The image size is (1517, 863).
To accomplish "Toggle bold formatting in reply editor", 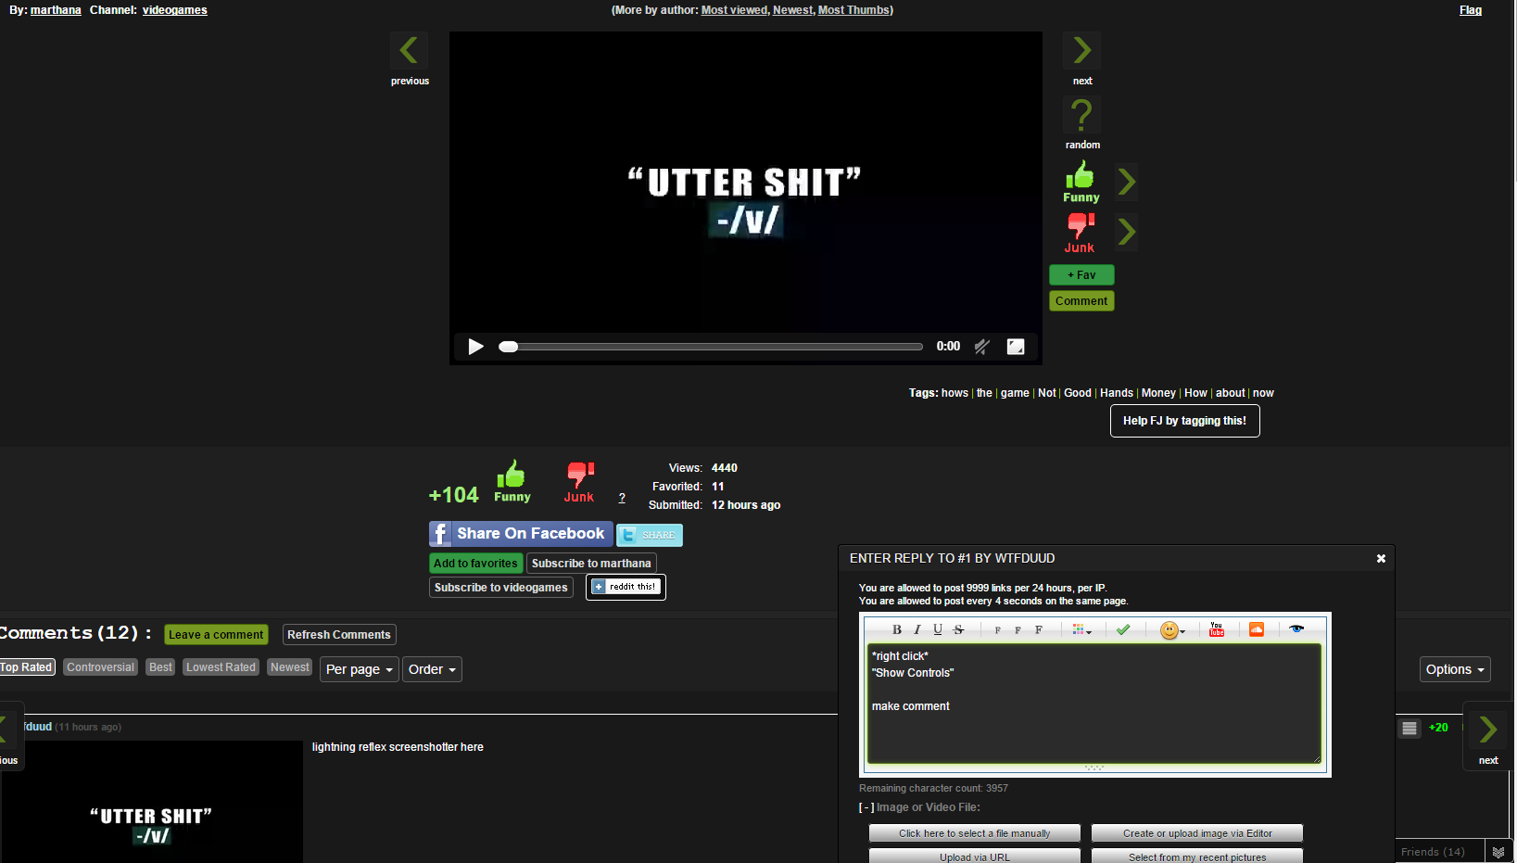I will point(896,629).
